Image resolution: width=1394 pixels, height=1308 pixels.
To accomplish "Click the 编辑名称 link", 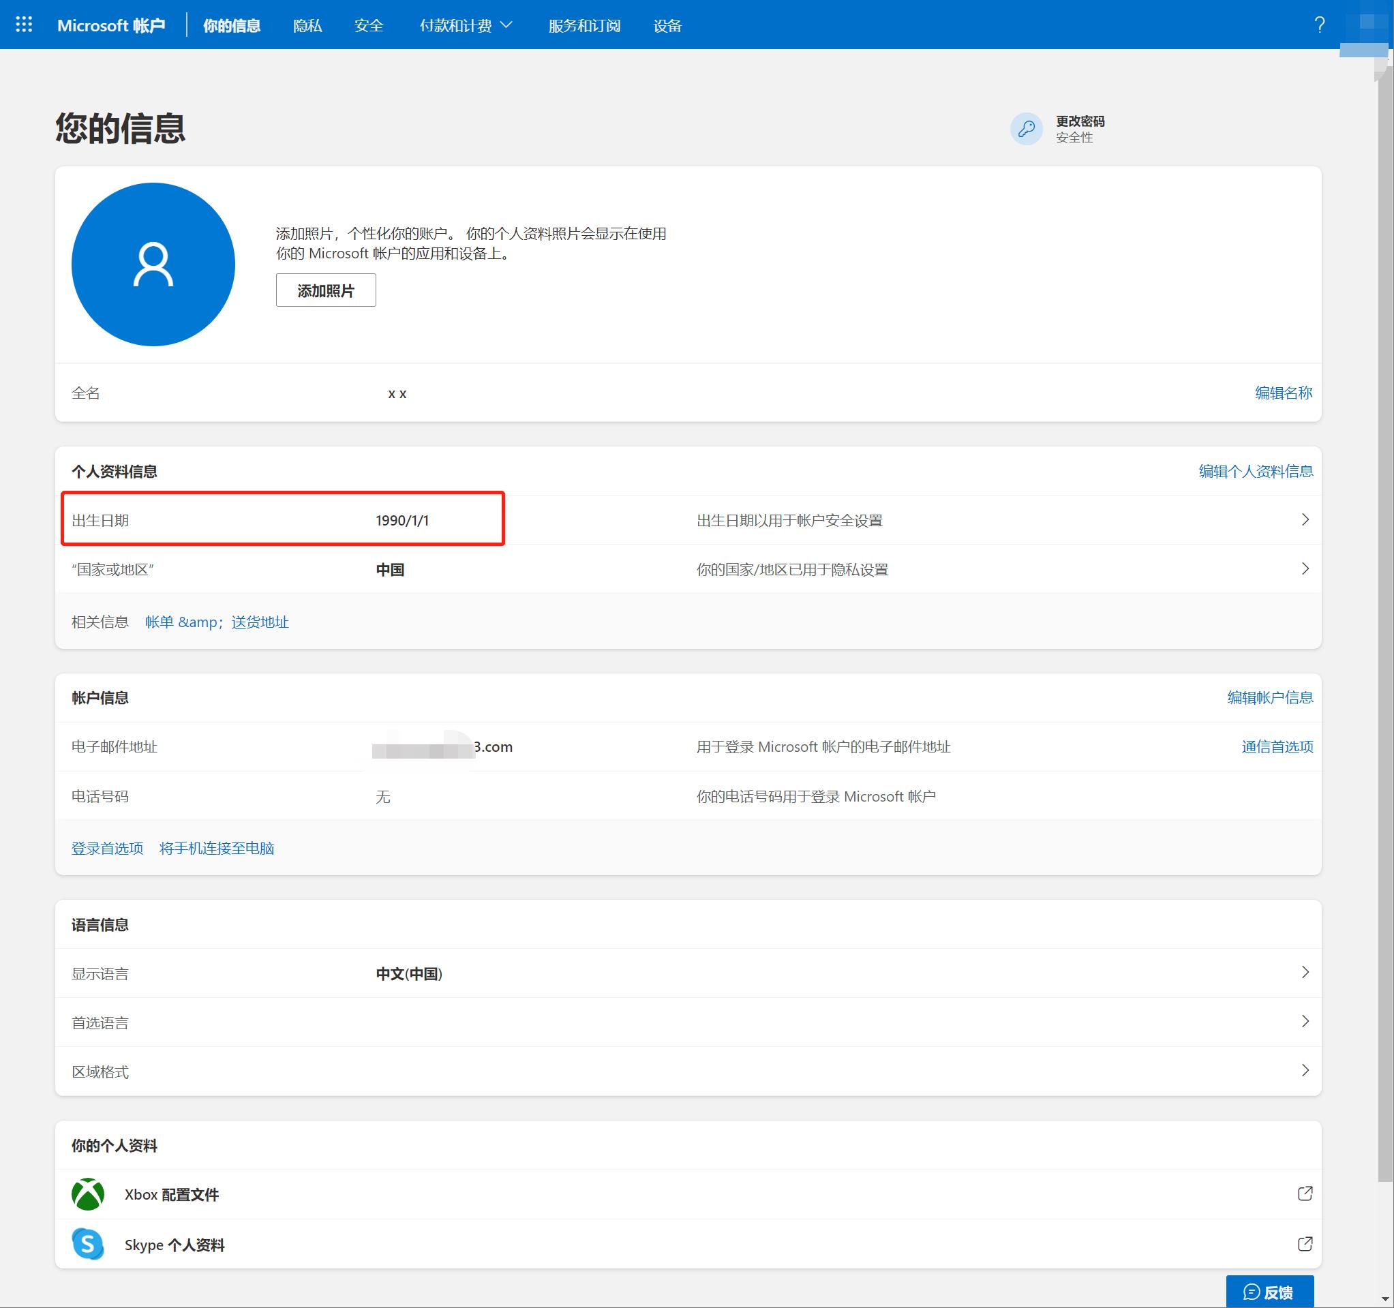I will point(1283,393).
